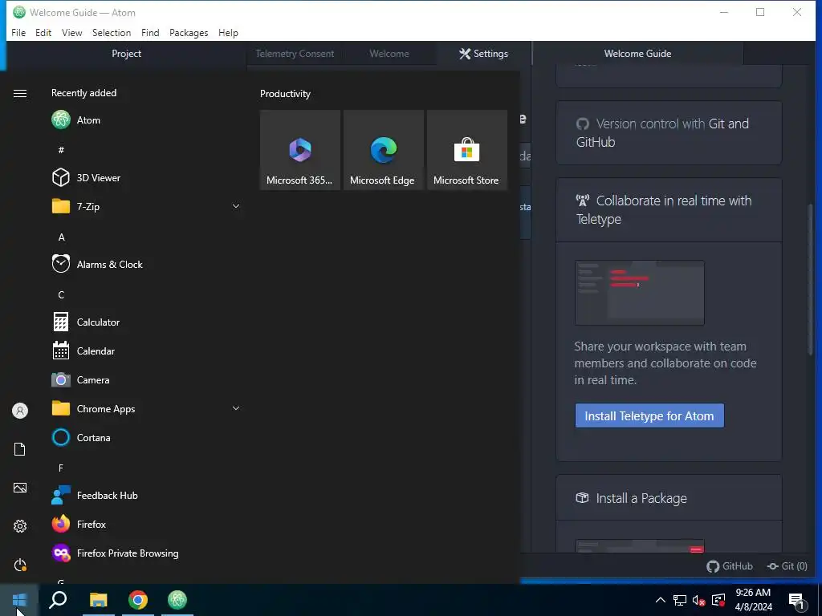Click Install Teletype for Atom button
Screen dimensions: 822x616
[649, 415]
